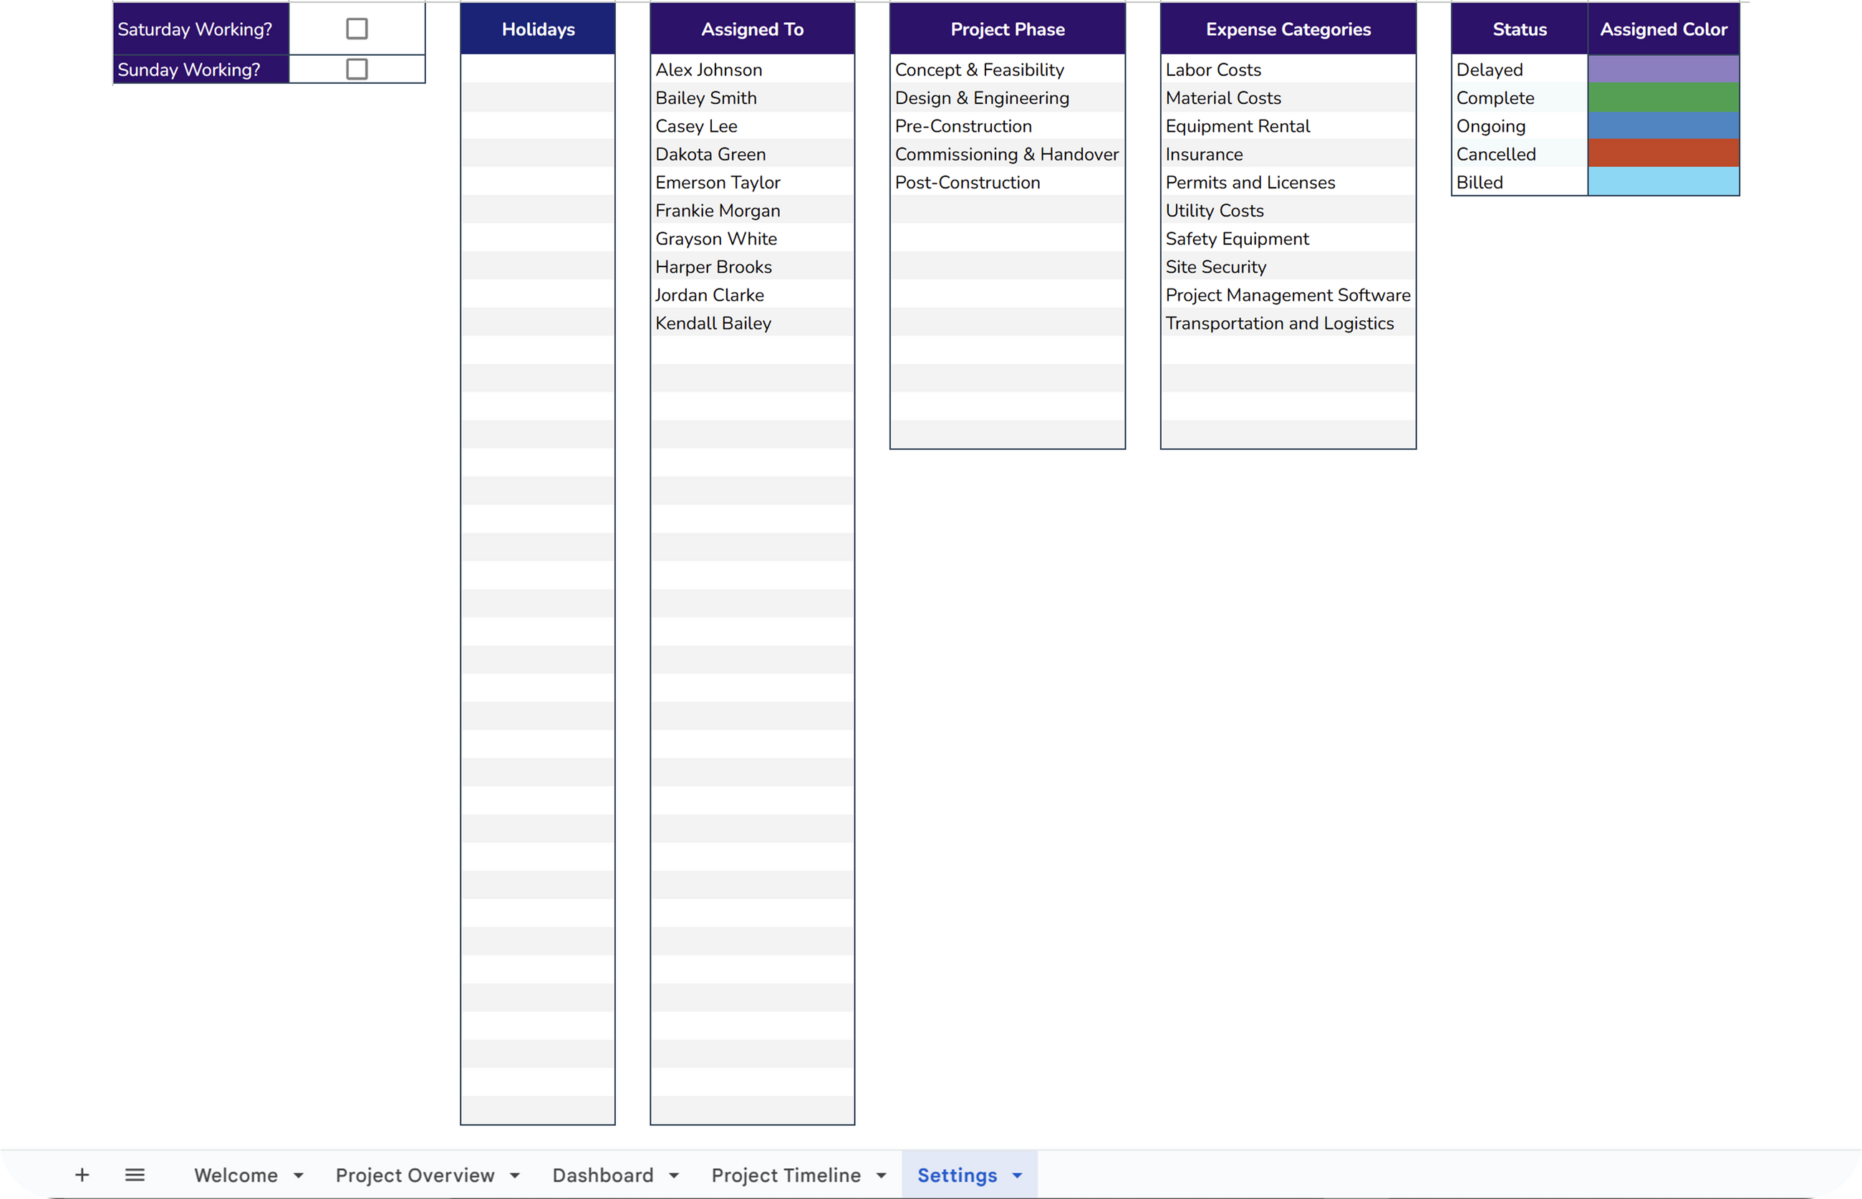
Task: Click the Expense Categories column header
Action: coord(1288,29)
